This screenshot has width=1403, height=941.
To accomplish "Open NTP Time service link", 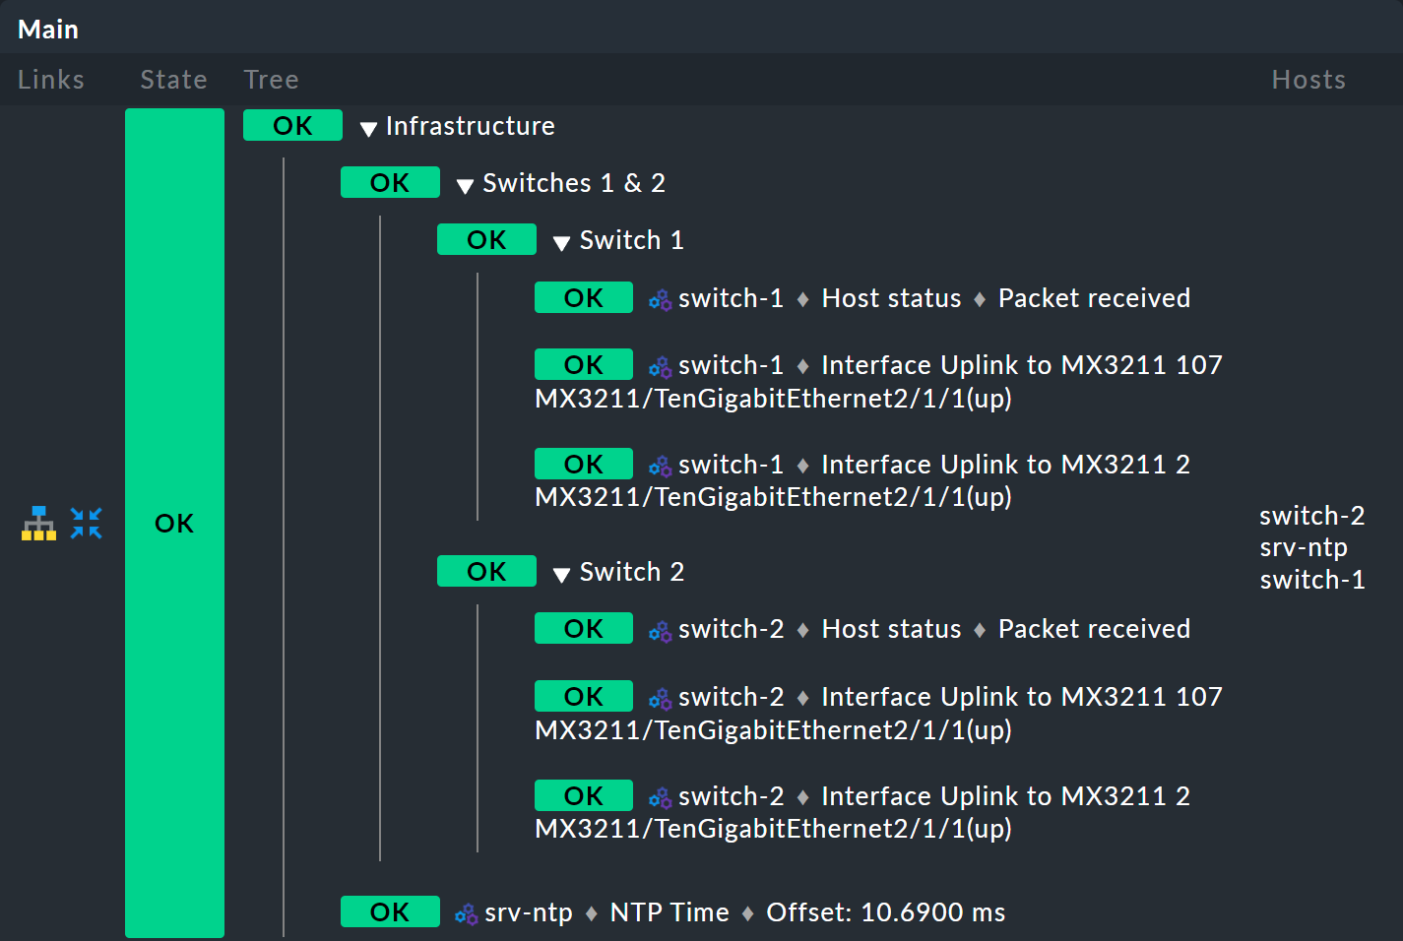I will pyautogui.click(x=670, y=912).
